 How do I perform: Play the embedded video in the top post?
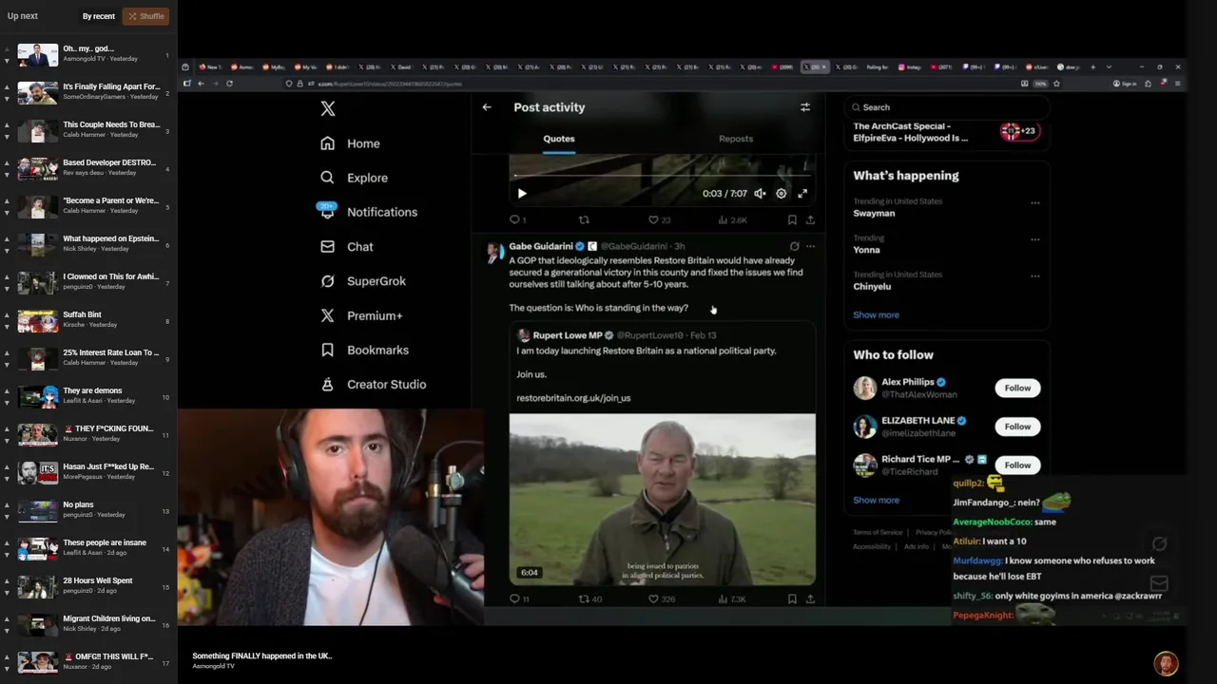(521, 194)
